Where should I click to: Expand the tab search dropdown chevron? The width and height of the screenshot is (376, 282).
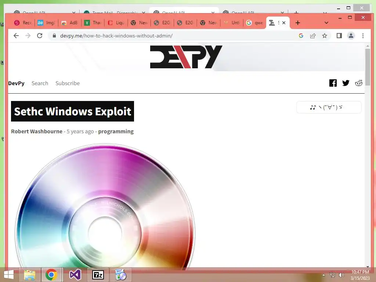click(326, 23)
